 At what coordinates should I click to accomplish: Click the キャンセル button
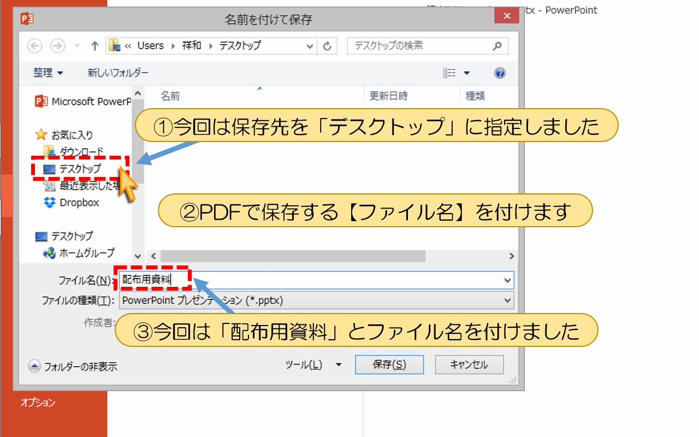coord(469,365)
